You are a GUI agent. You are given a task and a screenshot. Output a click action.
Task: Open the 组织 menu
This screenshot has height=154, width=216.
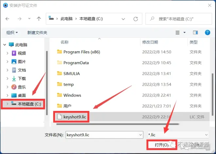tap(12, 33)
